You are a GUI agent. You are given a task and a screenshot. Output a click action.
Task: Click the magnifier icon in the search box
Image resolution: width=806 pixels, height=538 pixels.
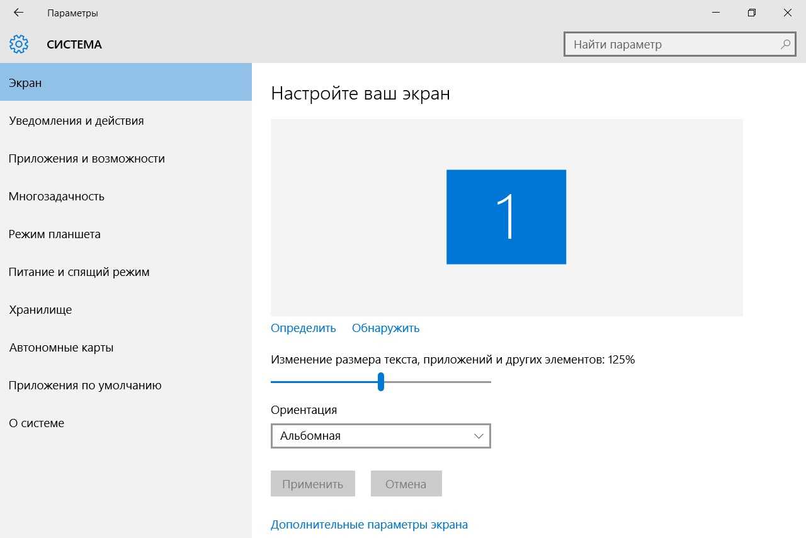point(785,45)
